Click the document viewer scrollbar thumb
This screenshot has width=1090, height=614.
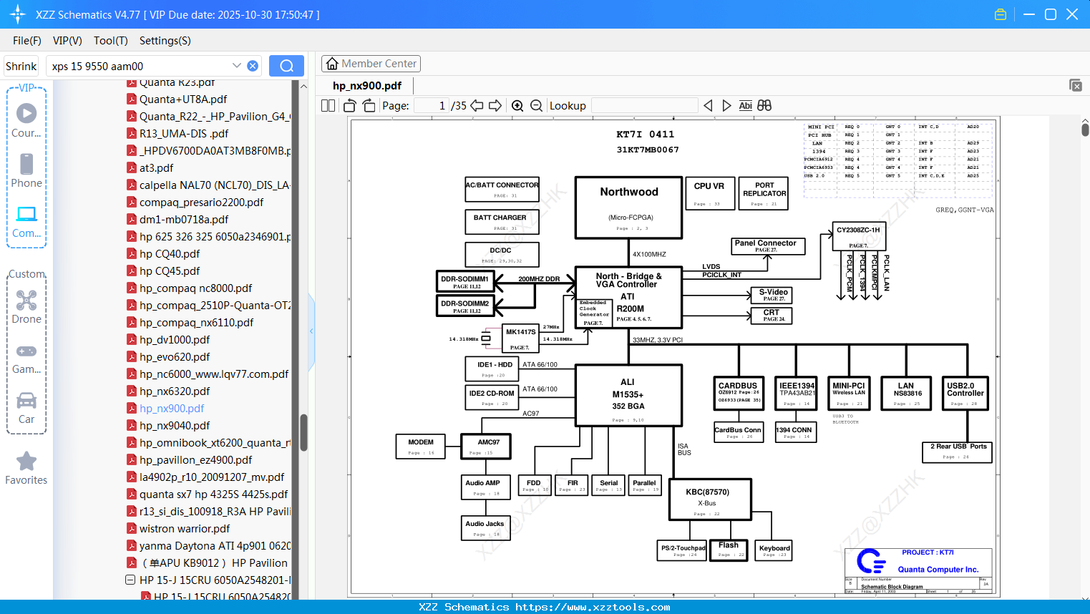point(1085,130)
